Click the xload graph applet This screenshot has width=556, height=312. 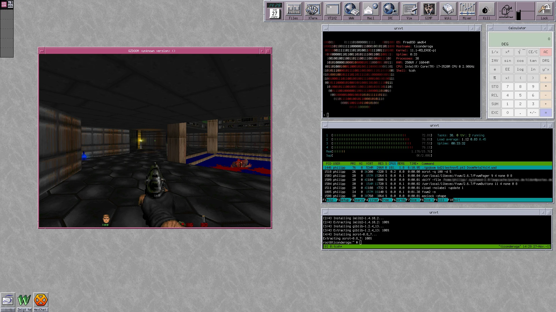[525, 11]
